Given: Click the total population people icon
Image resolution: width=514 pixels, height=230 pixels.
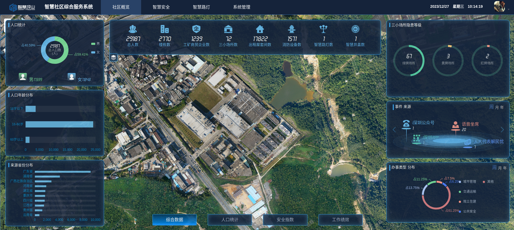Looking at the screenshot, I should (x=133, y=29).
